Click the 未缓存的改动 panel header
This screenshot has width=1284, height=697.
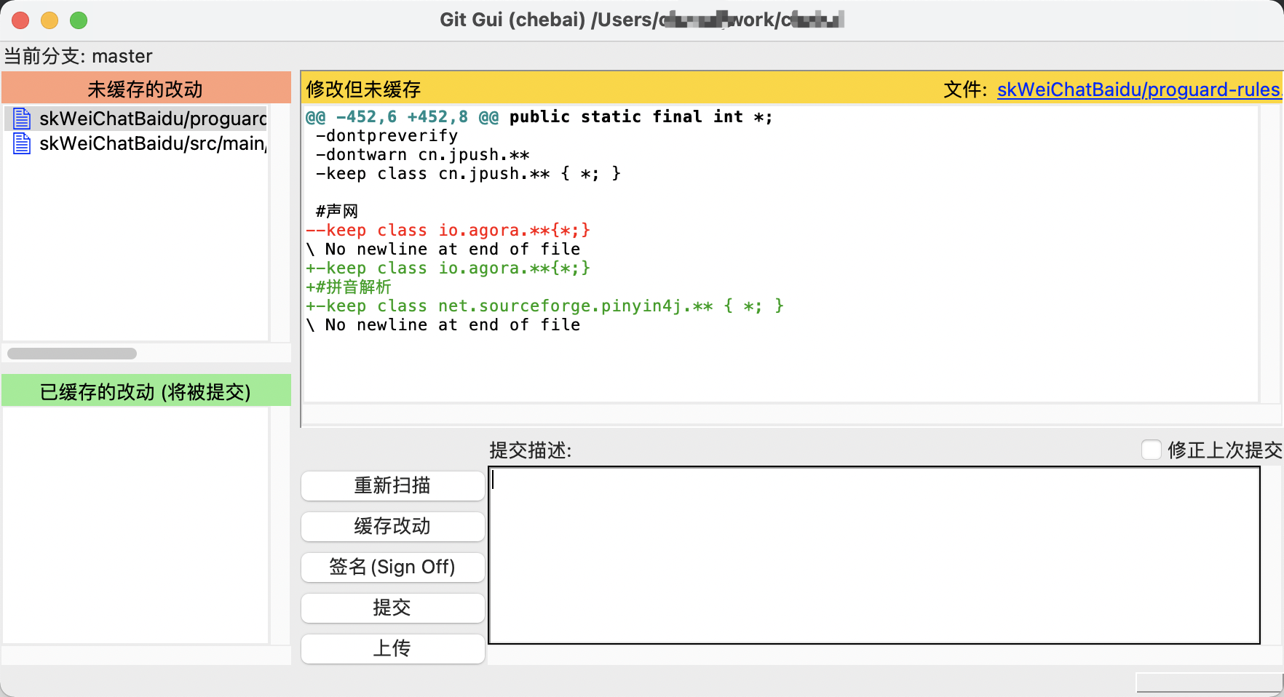[x=146, y=87]
